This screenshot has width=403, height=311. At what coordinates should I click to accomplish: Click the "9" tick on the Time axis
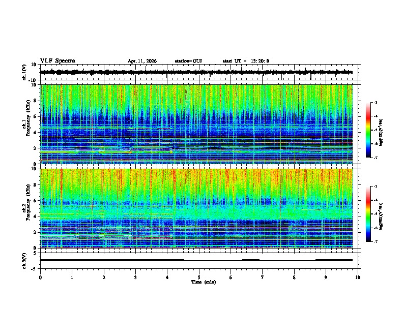coord(326,277)
